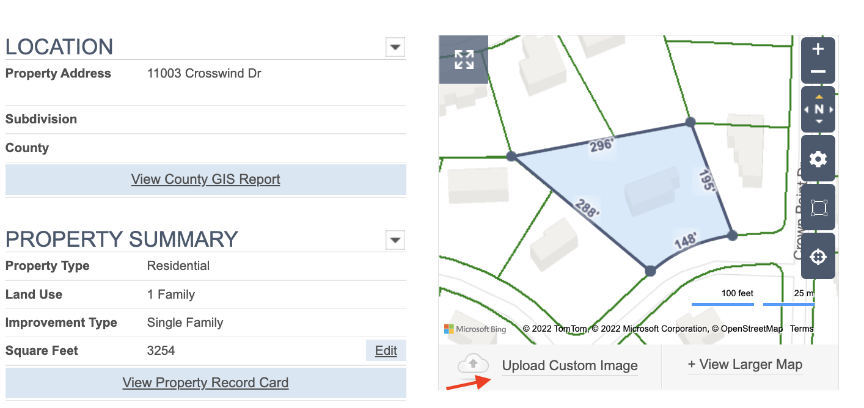Open View County GIS Report
The width and height of the screenshot is (864, 408).
(205, 180)
